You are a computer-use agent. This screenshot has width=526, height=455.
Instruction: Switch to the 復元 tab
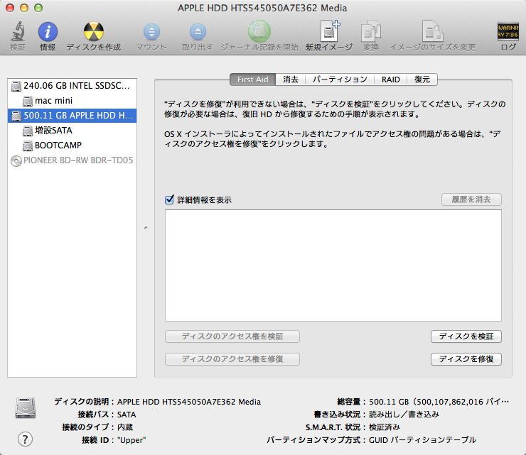click(x=422, y=80)
